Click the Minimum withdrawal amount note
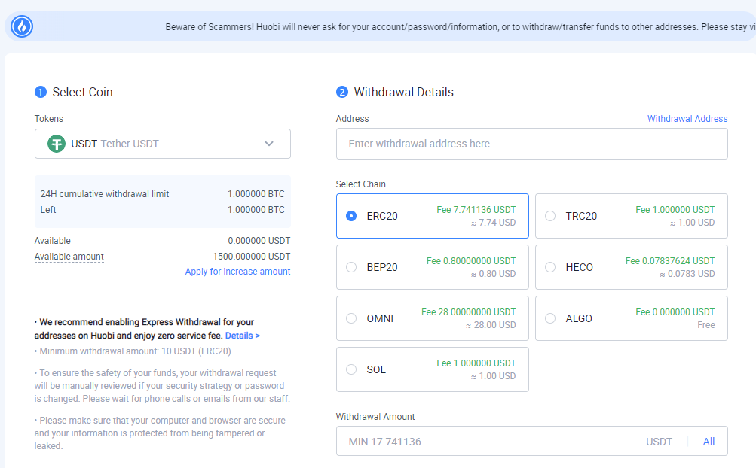Image resolution: width=756 pixels, height=468 pixels. point(134,351)
